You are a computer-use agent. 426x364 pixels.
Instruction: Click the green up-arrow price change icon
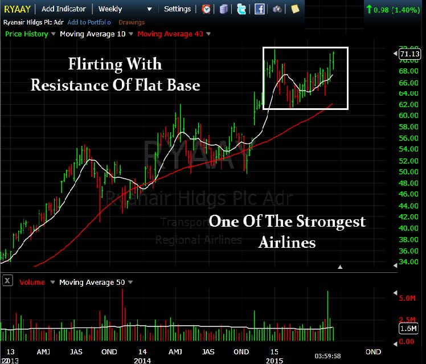point(368,9)
